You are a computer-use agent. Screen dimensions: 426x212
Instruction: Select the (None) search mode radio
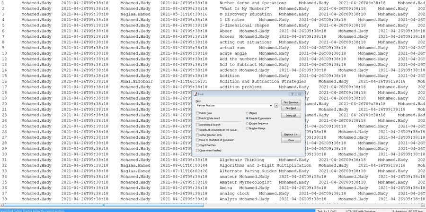pos(247,113)
